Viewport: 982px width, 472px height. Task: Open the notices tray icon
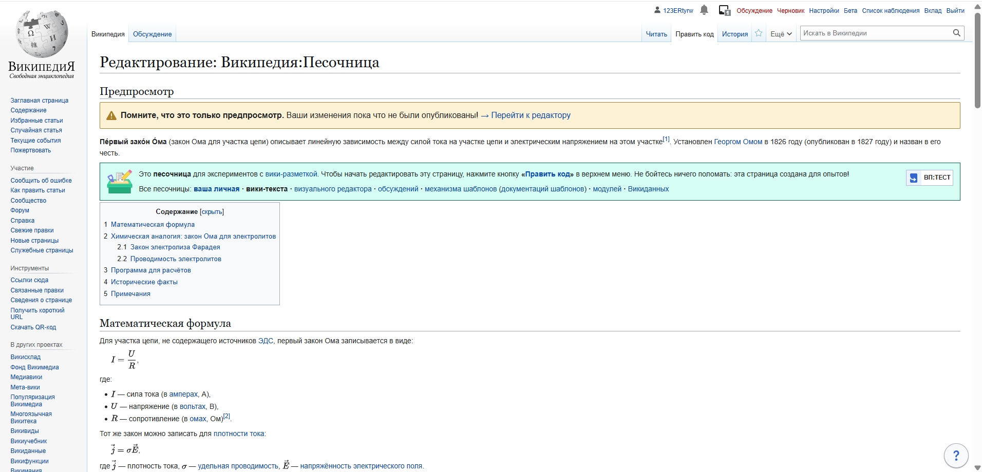click(x=724, y=10)
